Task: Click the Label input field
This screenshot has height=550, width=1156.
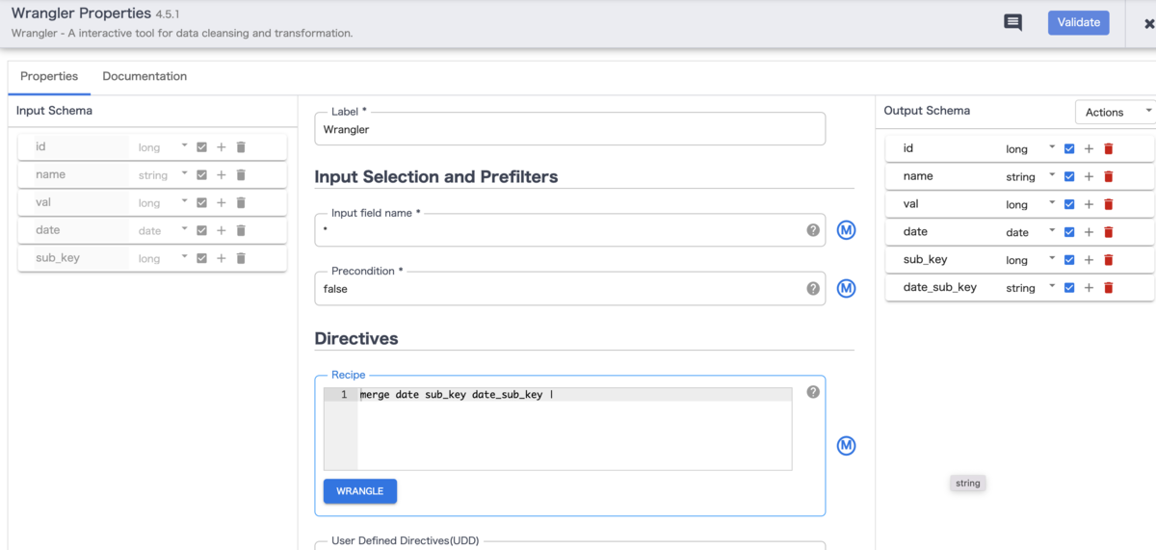Action: click(569, 129)
